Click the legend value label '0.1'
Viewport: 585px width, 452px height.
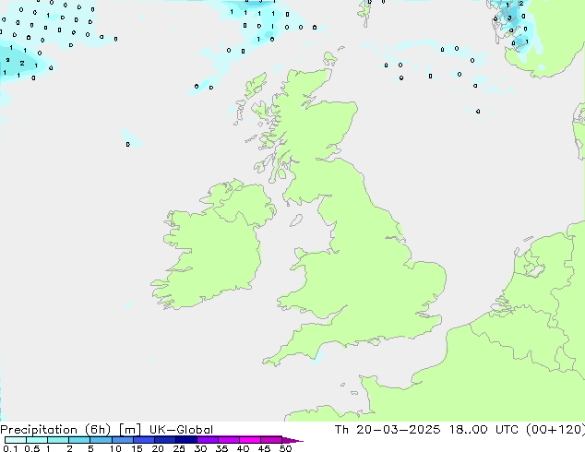click(10, 448)
